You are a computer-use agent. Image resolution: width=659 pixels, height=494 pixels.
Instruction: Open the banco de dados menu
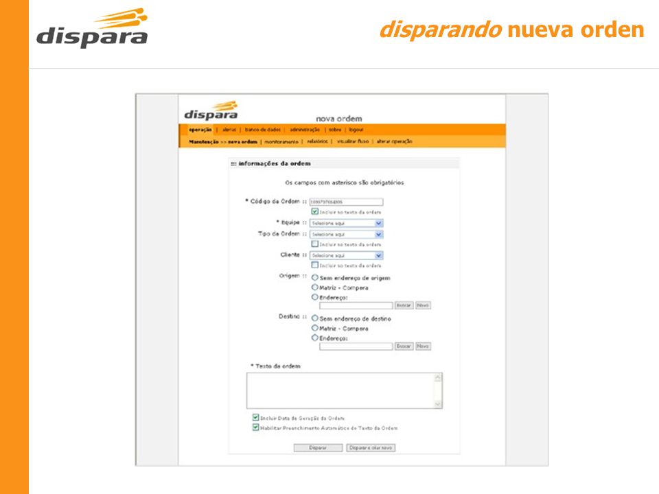click(x=263, y=130)
